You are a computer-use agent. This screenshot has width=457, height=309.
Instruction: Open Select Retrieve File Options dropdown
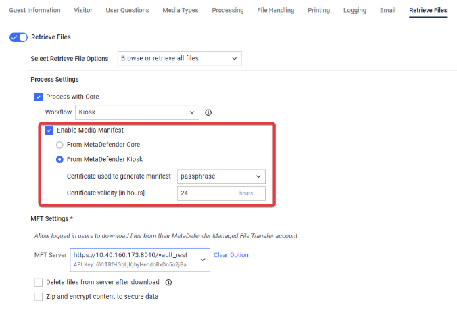click(x=179, y=59)
